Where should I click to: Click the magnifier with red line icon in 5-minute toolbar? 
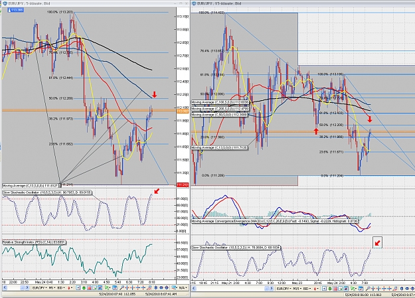coord(149,287)
